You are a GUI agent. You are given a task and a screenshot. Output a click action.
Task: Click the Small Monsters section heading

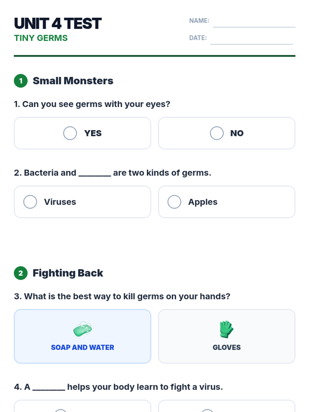73,81
